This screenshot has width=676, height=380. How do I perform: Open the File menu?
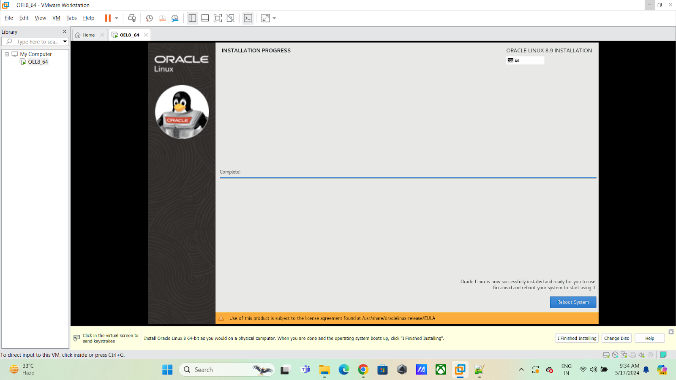point(9,18)
